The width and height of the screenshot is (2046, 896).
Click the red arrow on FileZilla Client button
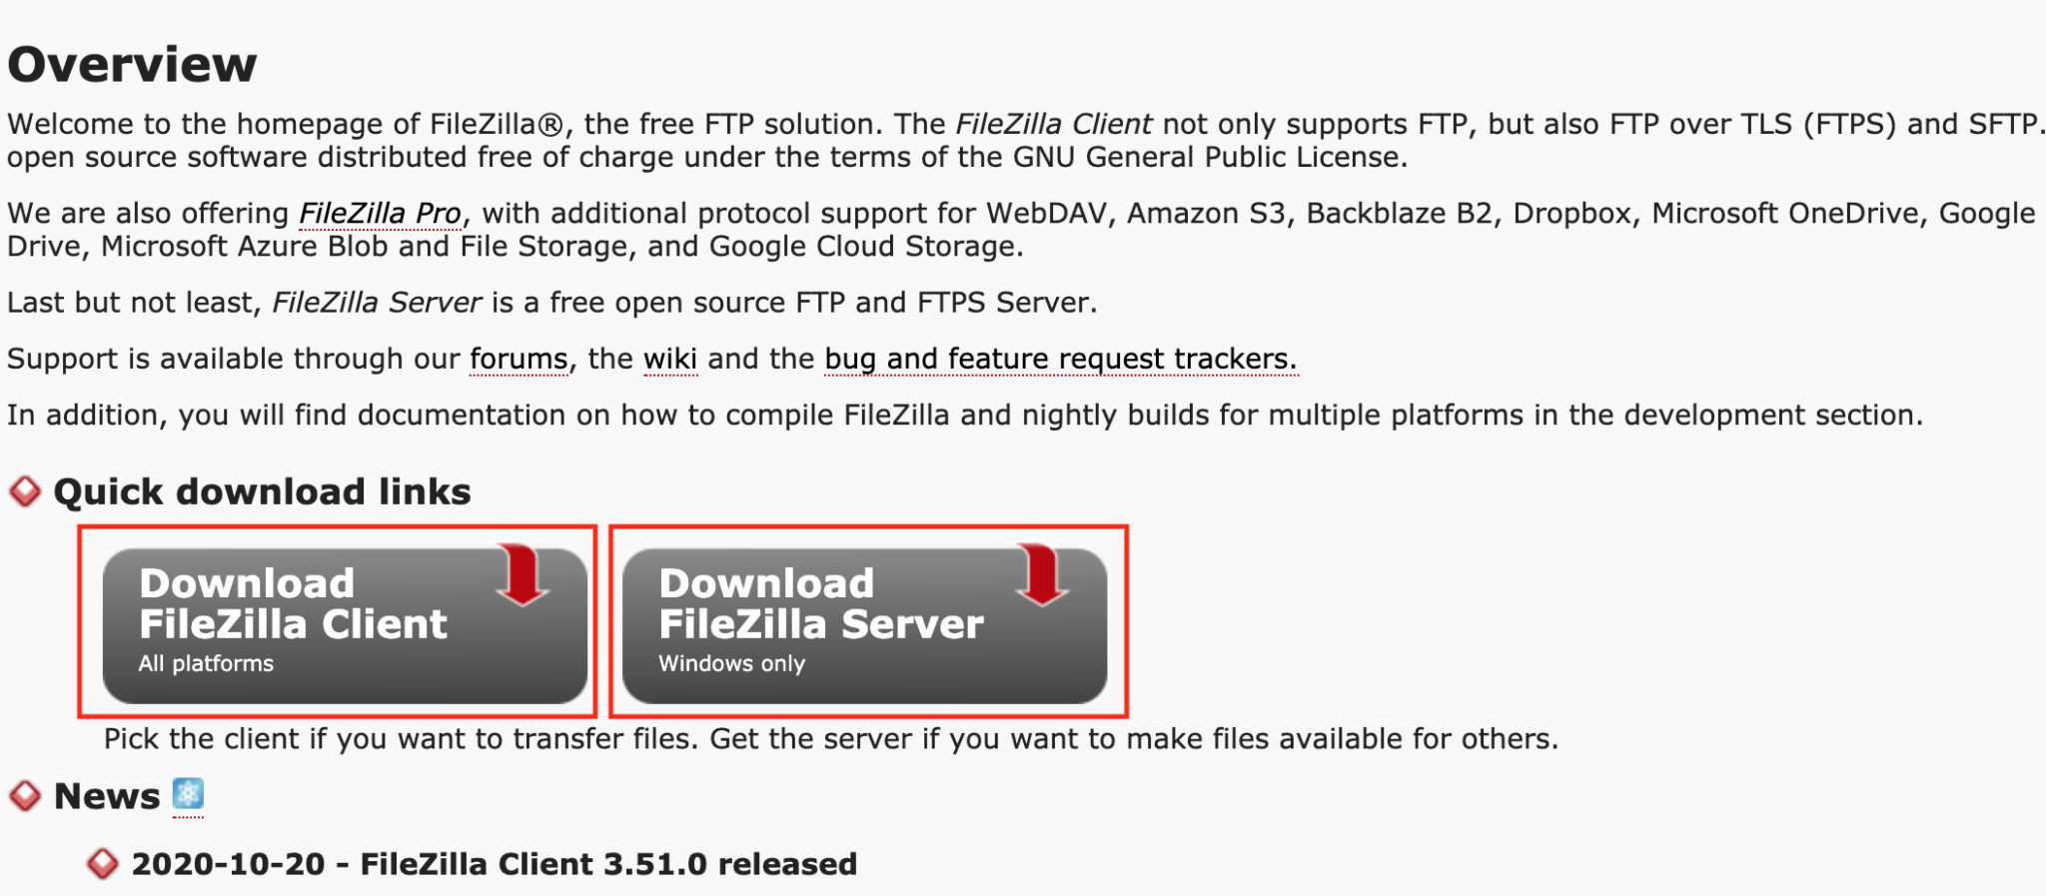pyautogui.click(x=522, y=574)
